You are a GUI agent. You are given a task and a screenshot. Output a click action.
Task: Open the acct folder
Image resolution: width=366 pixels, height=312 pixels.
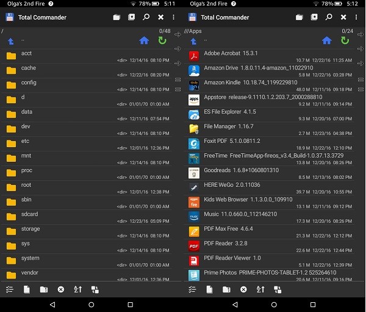point(87,56)
